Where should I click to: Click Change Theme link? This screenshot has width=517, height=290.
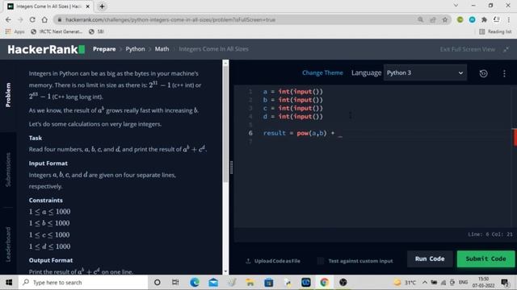322,73
